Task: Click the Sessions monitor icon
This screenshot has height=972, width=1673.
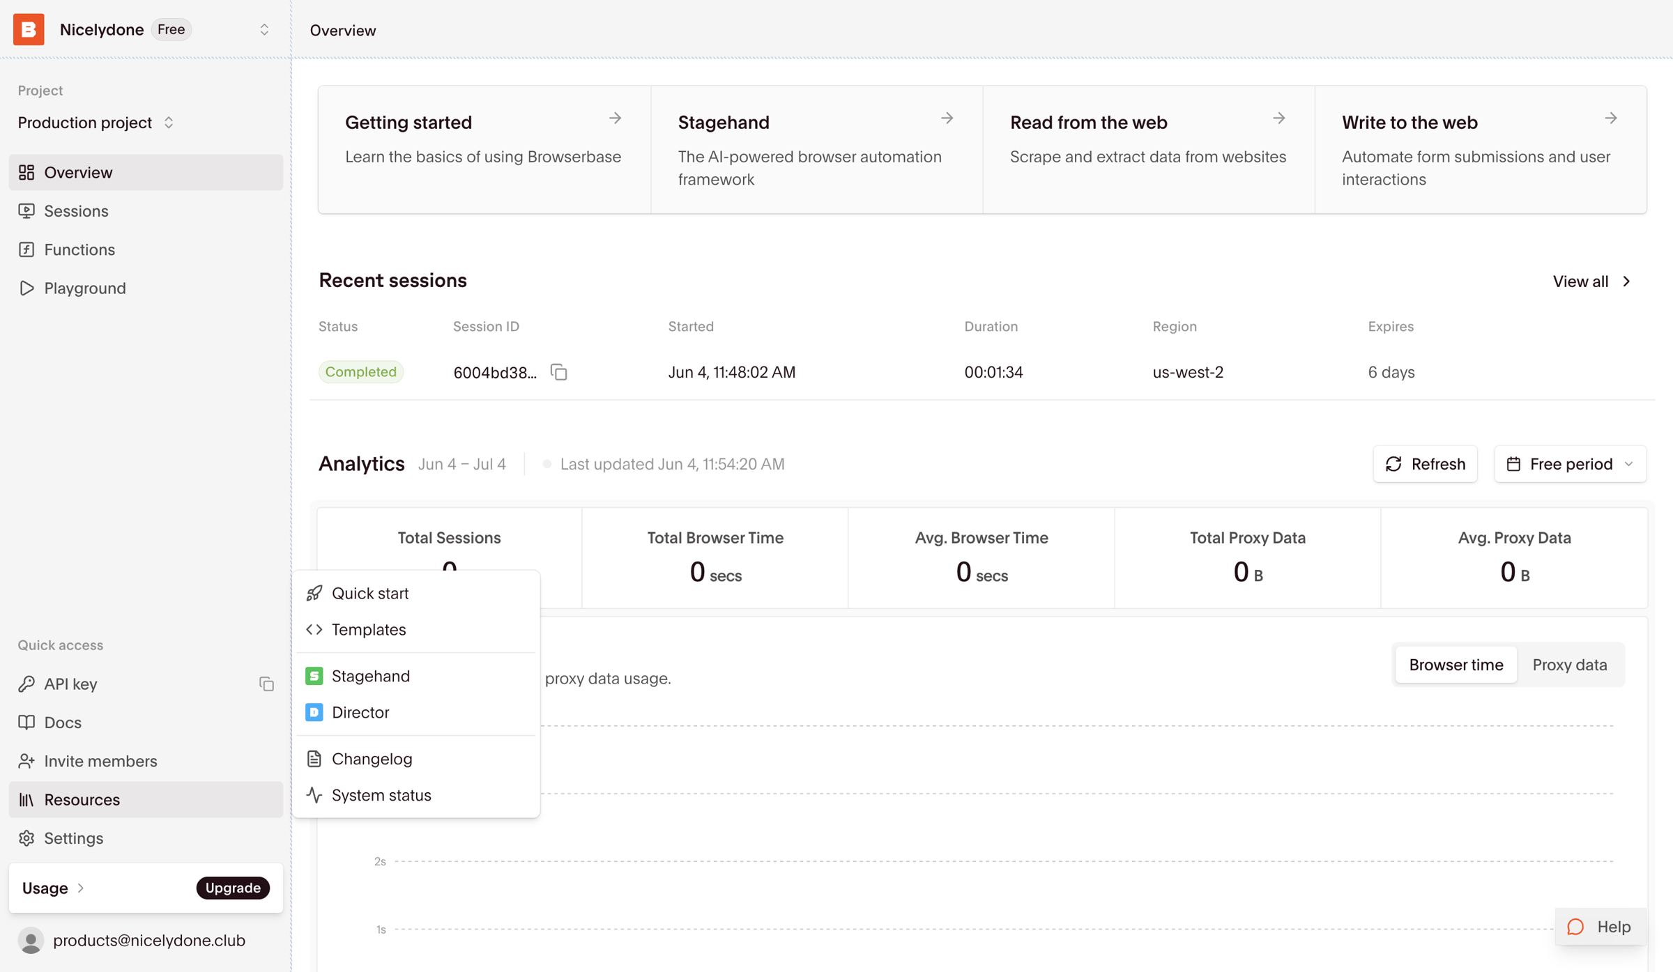Action: coord(26,210)
